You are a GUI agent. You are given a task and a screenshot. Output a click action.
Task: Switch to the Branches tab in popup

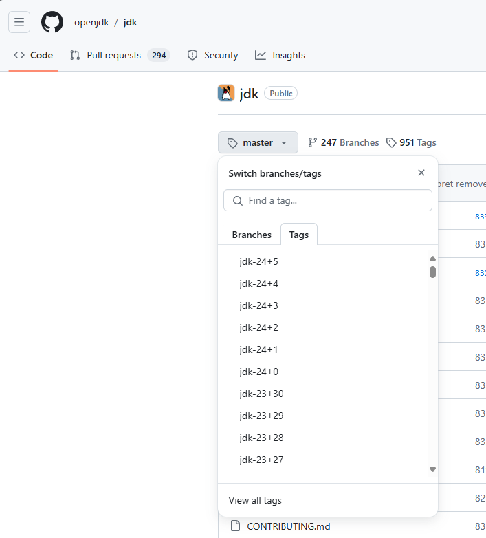[252, 235]
